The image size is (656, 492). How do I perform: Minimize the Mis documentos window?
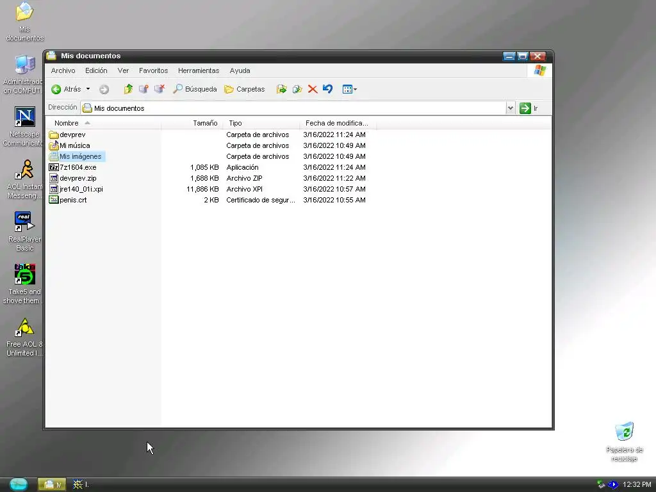[509, 56]
